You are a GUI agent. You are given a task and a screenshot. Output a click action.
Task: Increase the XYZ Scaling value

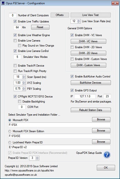click(24, 82)
